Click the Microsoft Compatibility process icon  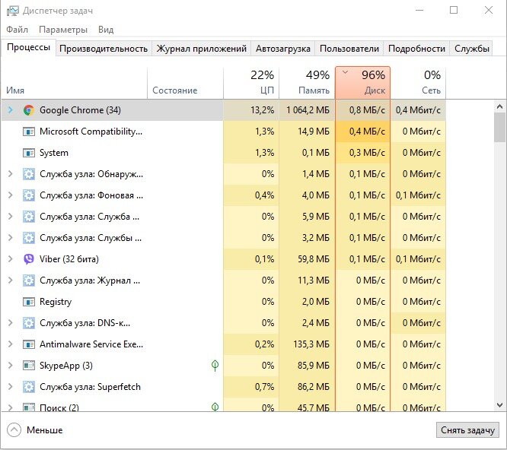tap(29, 132)
